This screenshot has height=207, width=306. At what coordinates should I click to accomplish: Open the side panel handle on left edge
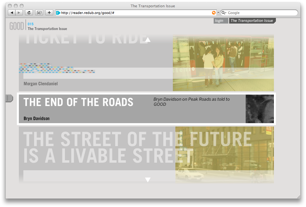9,98
